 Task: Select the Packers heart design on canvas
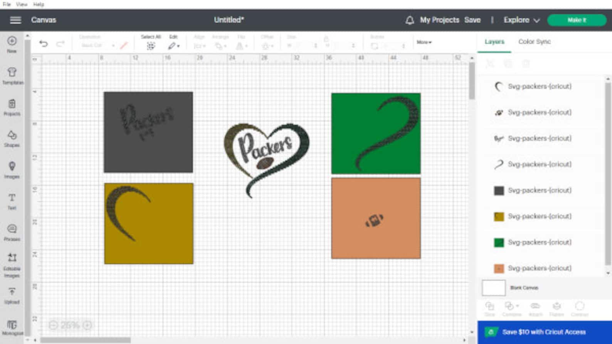point(266,160)
